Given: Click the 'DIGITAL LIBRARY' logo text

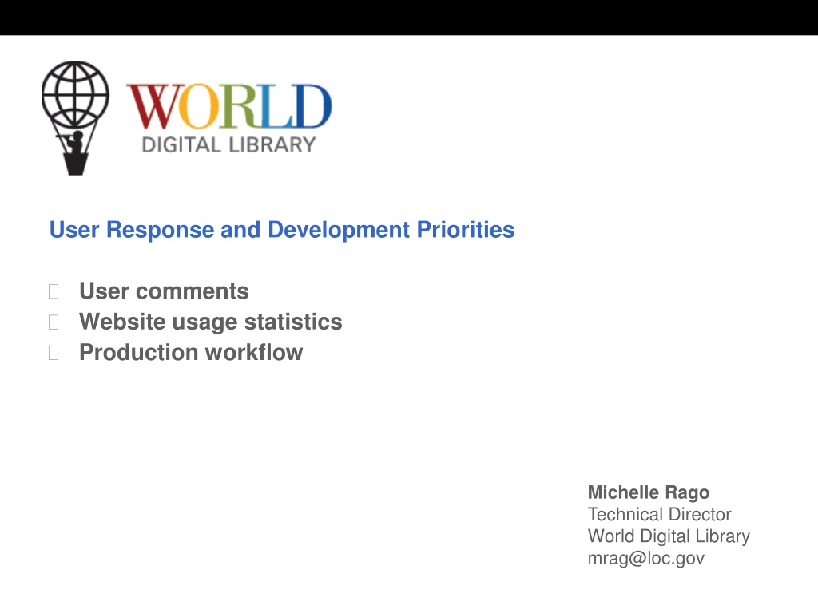Looking at the screenshot, I should coord(229,145).
